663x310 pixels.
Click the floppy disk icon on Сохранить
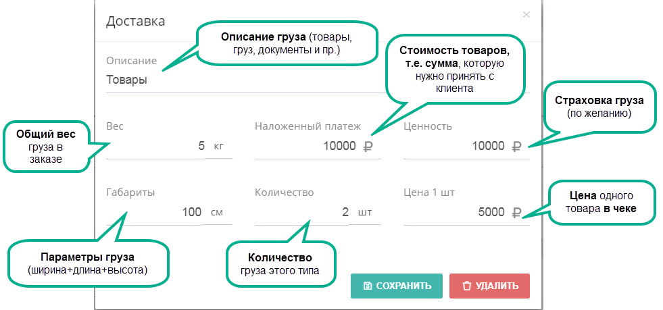[x=367, y=286]
